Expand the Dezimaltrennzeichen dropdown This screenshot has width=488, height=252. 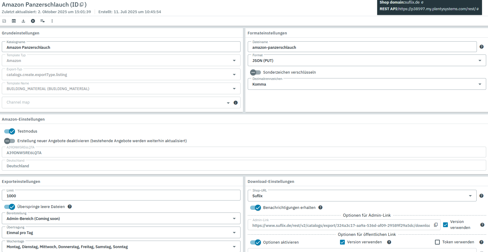click(x=367, y=84)
